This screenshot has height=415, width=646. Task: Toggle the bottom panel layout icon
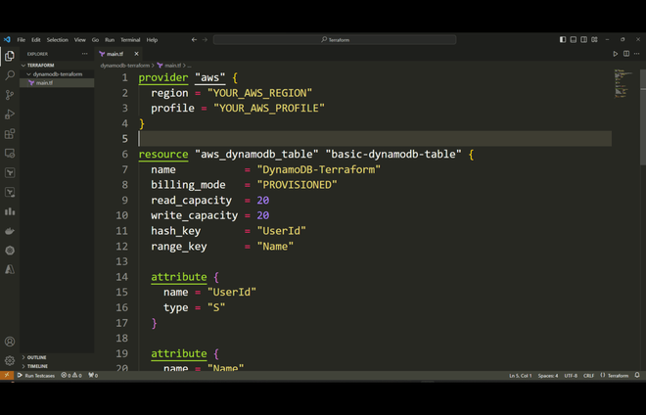tap(573, 39)
